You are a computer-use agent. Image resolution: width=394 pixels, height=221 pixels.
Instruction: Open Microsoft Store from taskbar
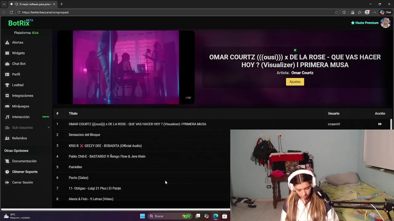(x=225, y=216)
